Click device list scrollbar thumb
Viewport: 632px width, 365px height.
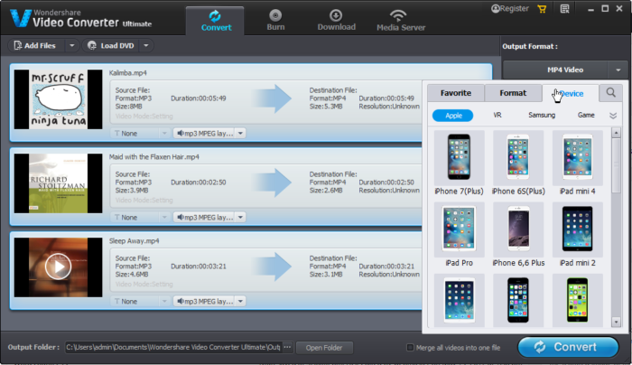click(616, 165)
